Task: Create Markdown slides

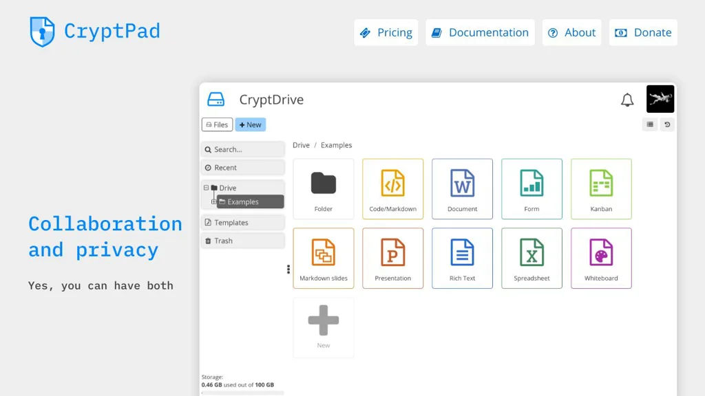Action: click(x=324, y=258)
